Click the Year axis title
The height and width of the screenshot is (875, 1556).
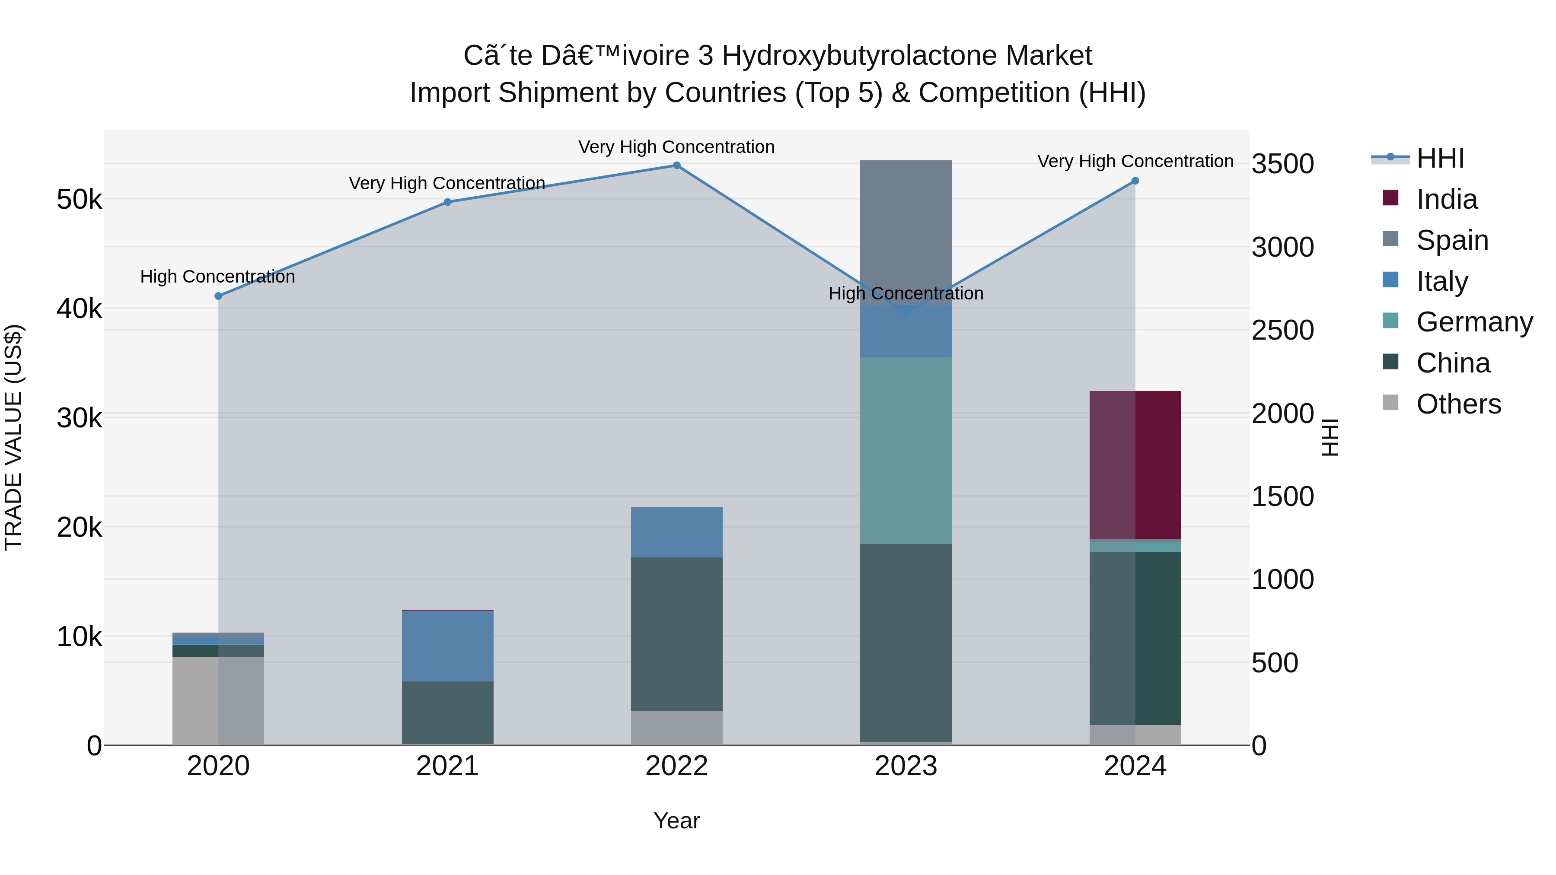click(676, 821)
